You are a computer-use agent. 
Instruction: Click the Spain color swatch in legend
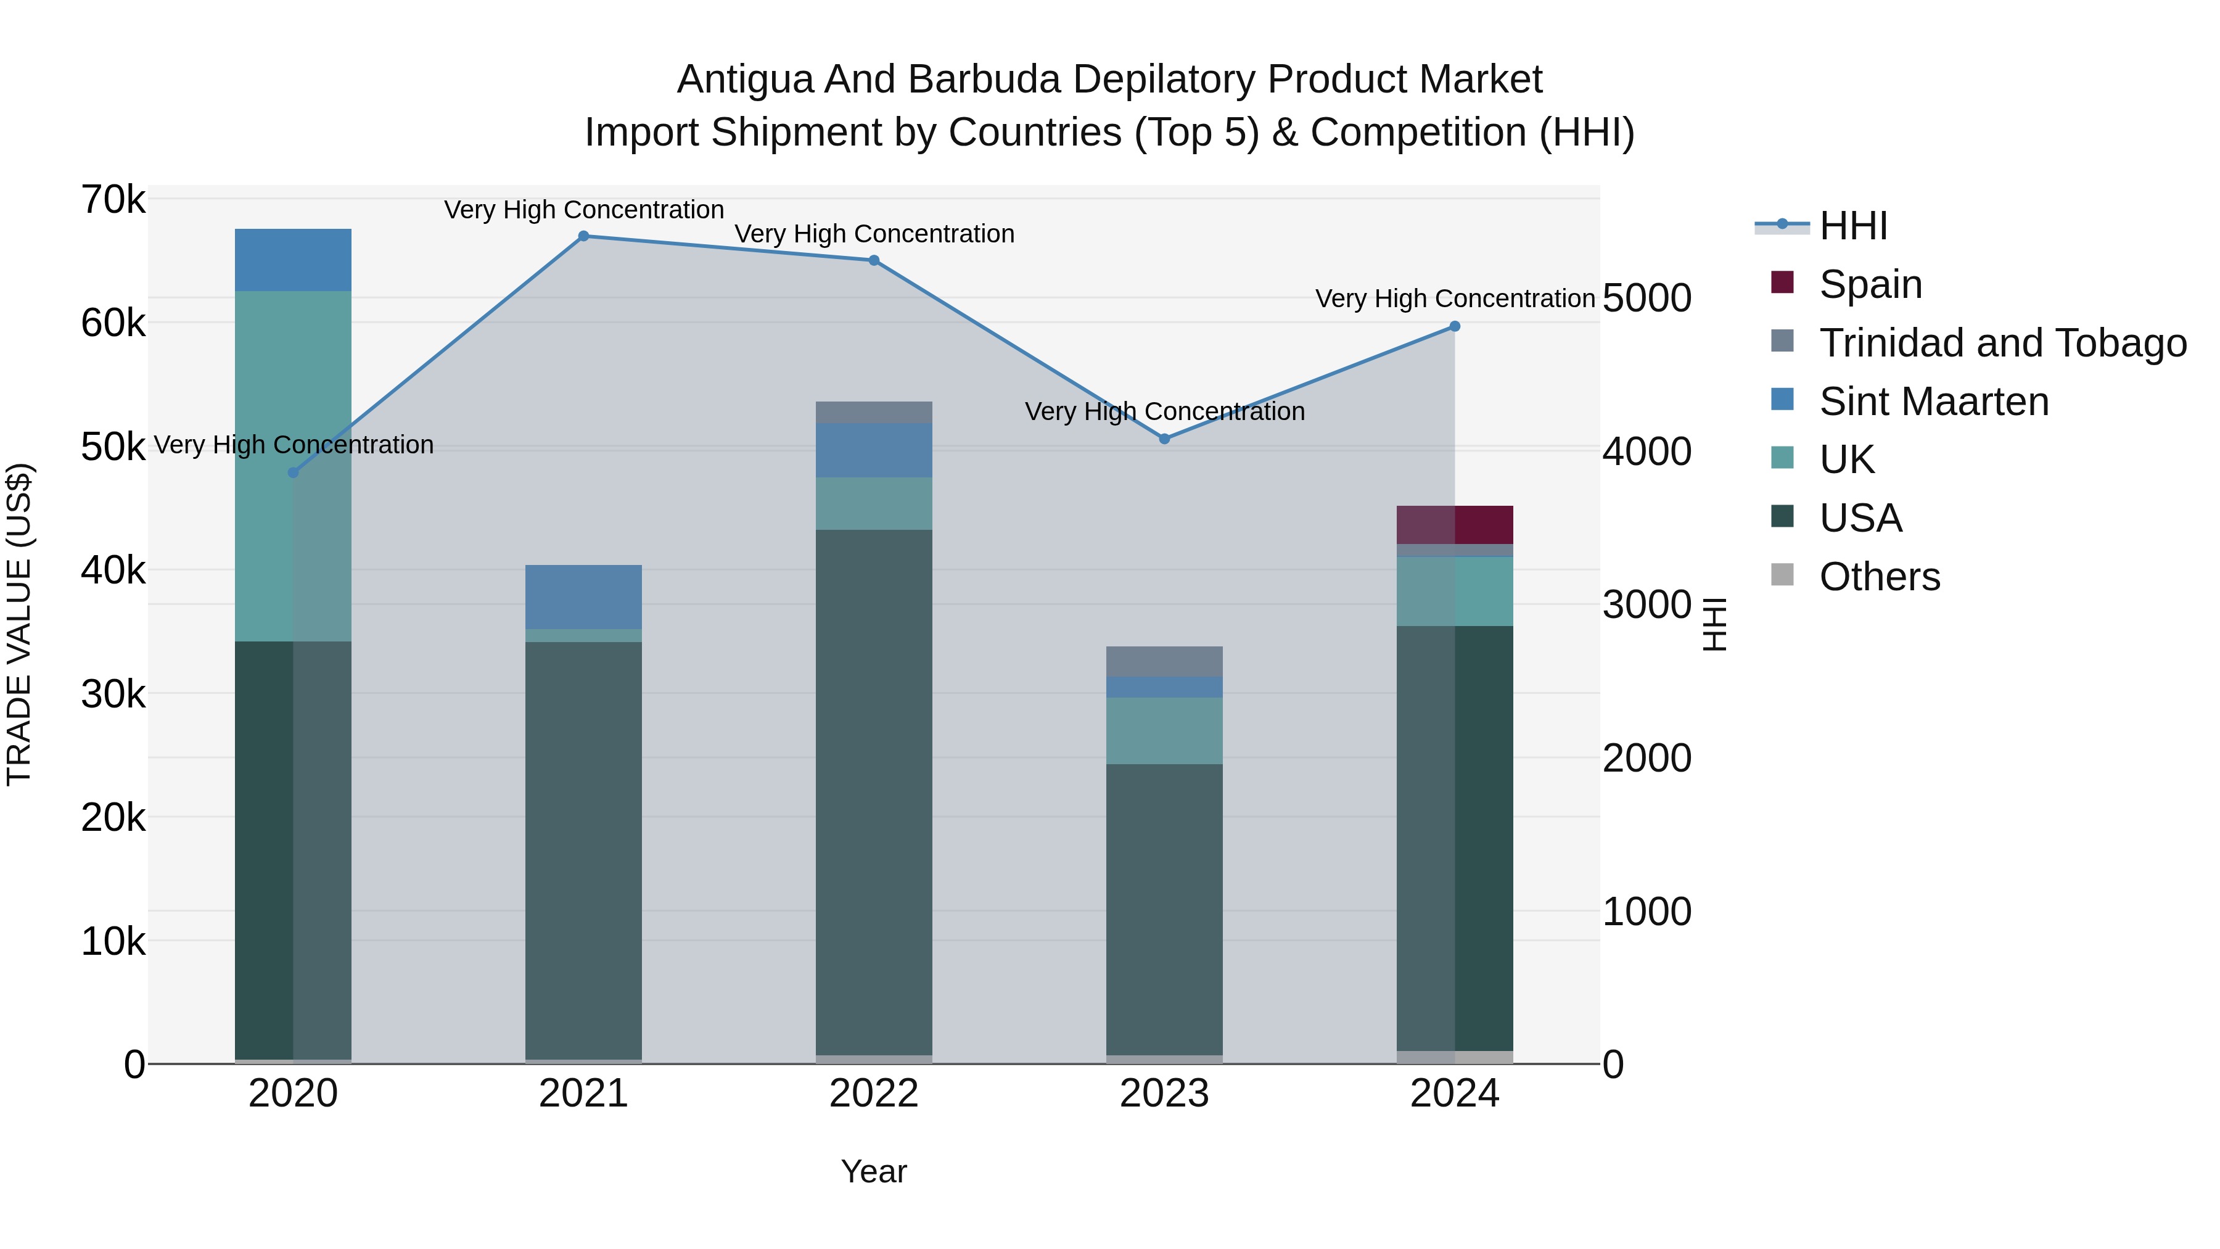[x=1782, y=282]
